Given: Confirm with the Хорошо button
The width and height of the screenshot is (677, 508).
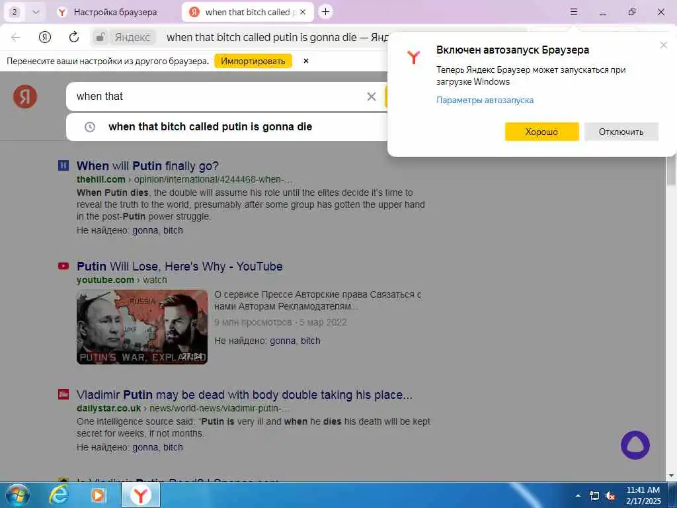Looking at the screenshot, I should (x=542, y=132).
